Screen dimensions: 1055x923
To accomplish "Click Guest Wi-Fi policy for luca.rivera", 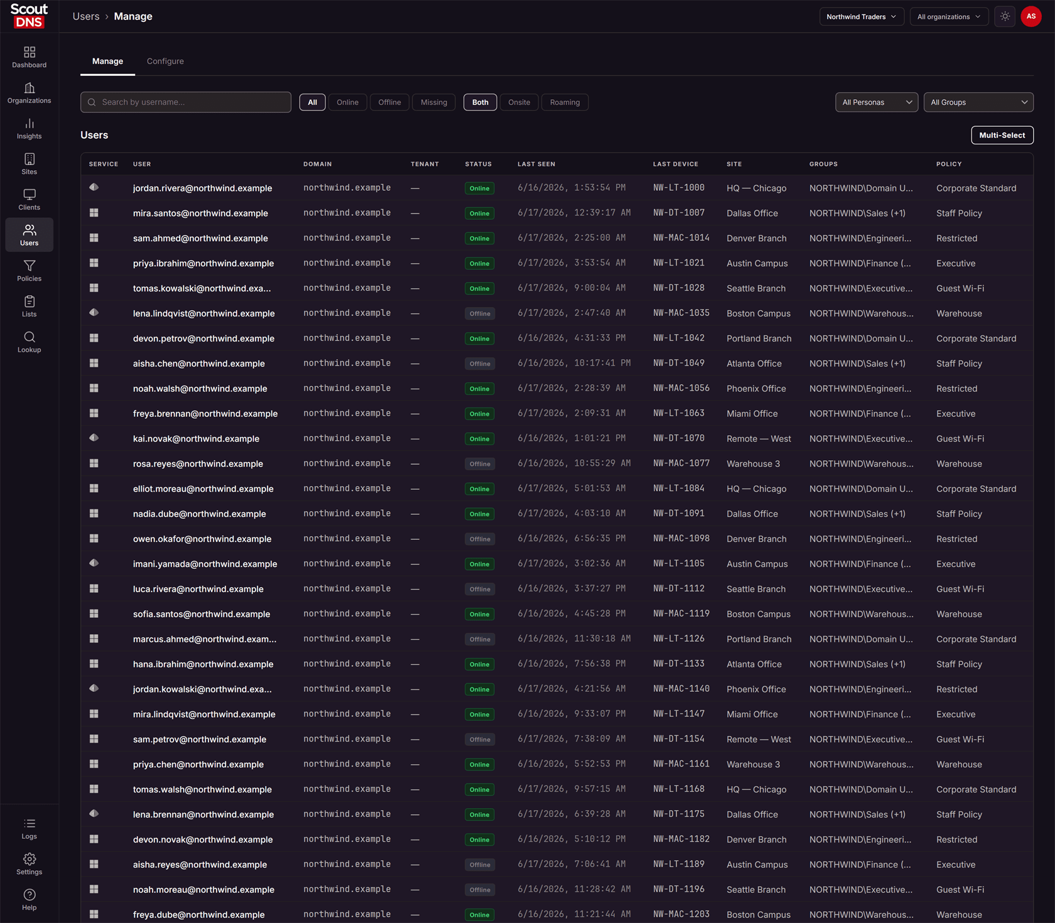I will pyautogui.click(x=960, y=589).
